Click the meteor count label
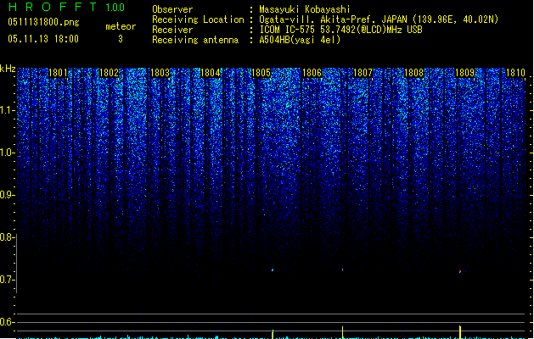 (x=121, y=26)
